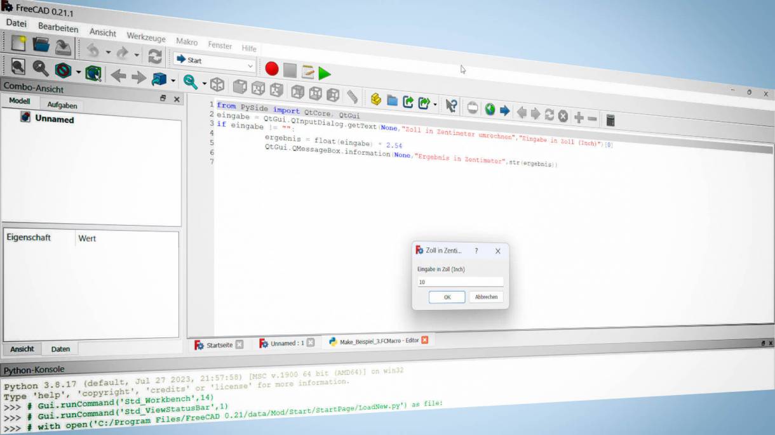
Task: Record a new macro
Action: click(271, 68)
